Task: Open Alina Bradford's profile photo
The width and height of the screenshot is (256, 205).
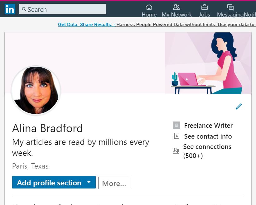Action: point(36,91)
